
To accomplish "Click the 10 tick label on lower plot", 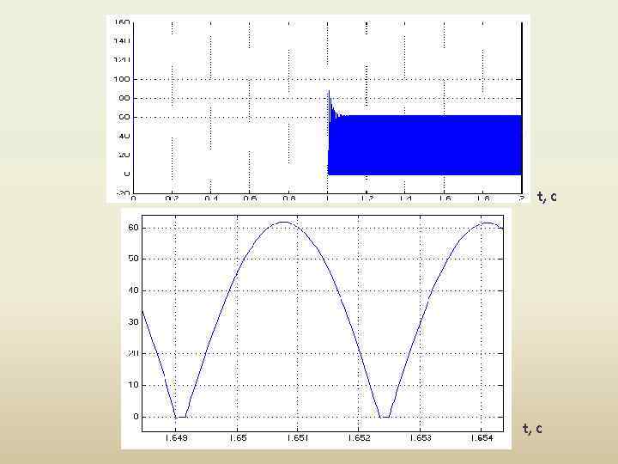I will pyautogui.click(x=133, y=385).
